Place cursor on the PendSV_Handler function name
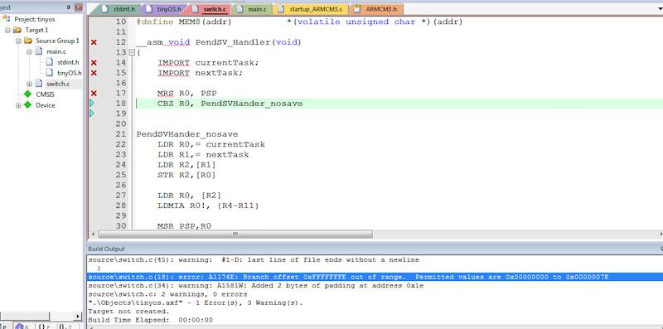The height and width of the screenshot is (329, 663). pyautogui.click(x=233, y=42)
